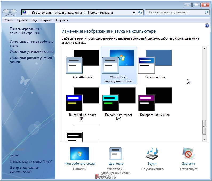This screenshot has width=212, height=181.
Task: Go back with the Back arrow button
Action: coord(6,13)
